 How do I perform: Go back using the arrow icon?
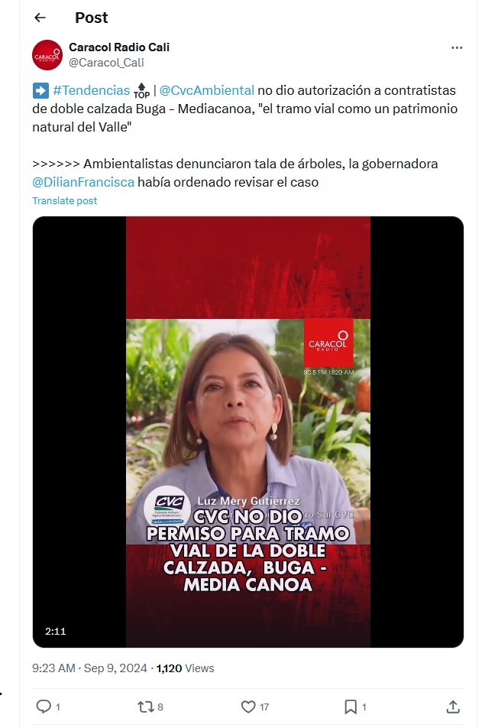point(40,18)
